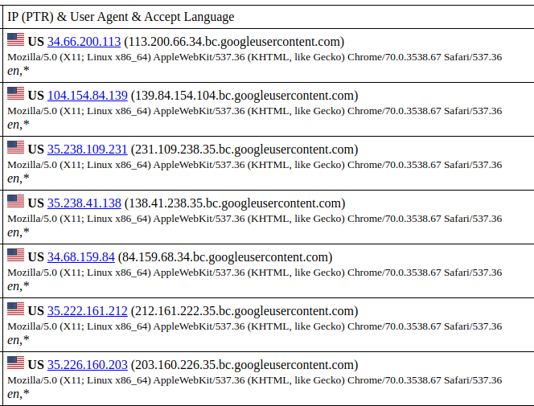Click the US flag beside 34.66.200.113
The height and width of the screenshot is (406, 534).
click(15, 39)
